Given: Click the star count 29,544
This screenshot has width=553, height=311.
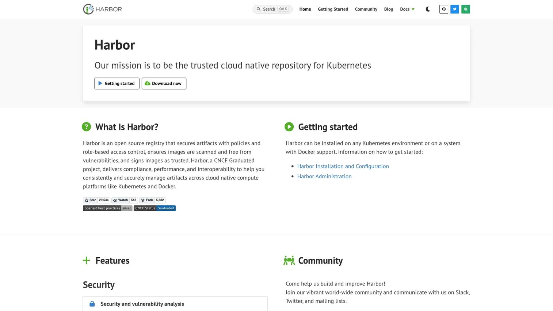Looking at the screenshot, I should (x=104, y=200).
